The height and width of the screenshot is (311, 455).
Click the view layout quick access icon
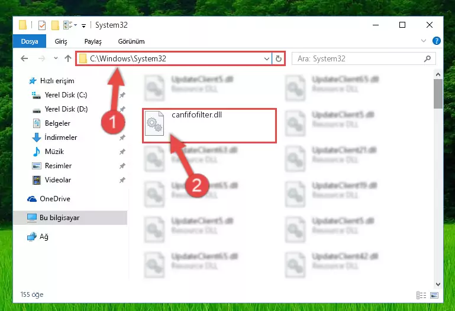[x=67, y=25]
